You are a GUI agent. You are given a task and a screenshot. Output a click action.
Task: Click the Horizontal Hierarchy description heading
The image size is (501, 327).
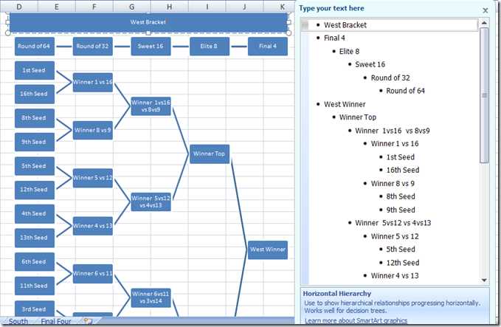[337, 294]
